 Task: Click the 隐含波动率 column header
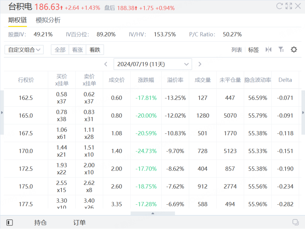click(x=258, y=80)
